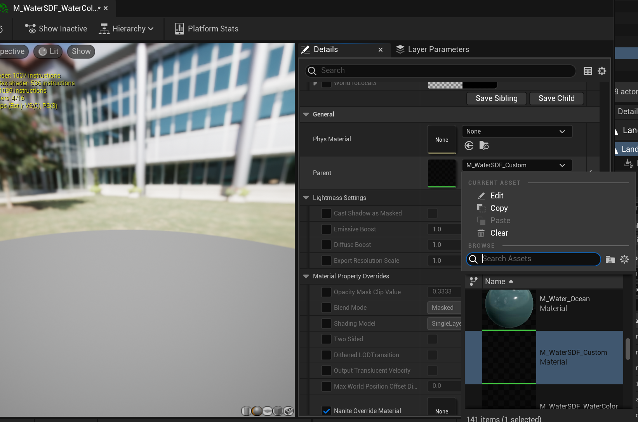Open the Phys Material None dropdown
The image size is (638, 422).
coord(517,131)
